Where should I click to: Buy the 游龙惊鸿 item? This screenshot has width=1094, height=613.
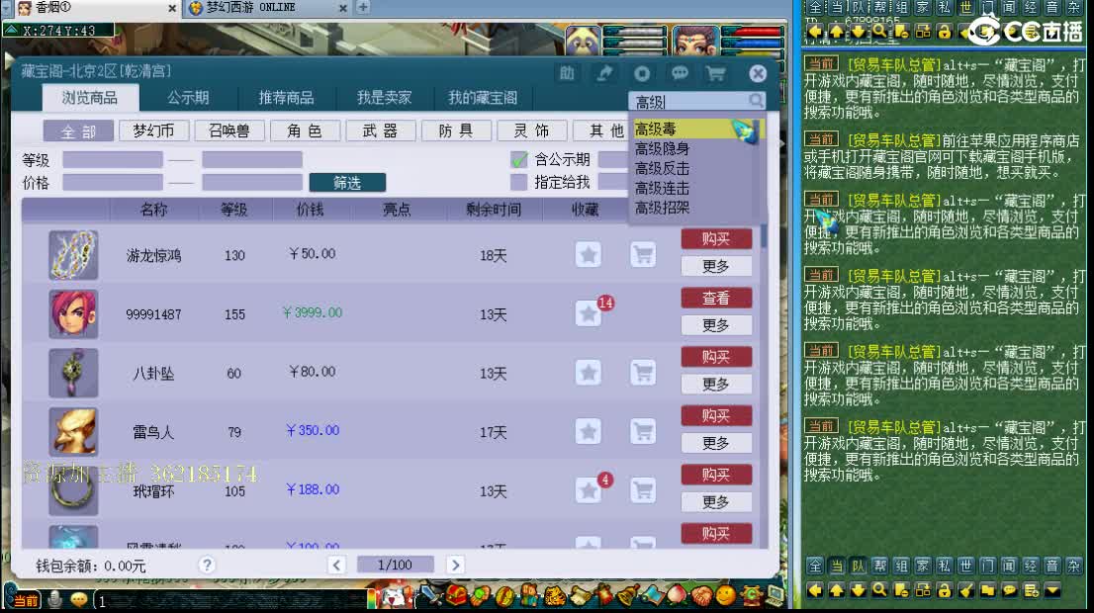[716, 238]
